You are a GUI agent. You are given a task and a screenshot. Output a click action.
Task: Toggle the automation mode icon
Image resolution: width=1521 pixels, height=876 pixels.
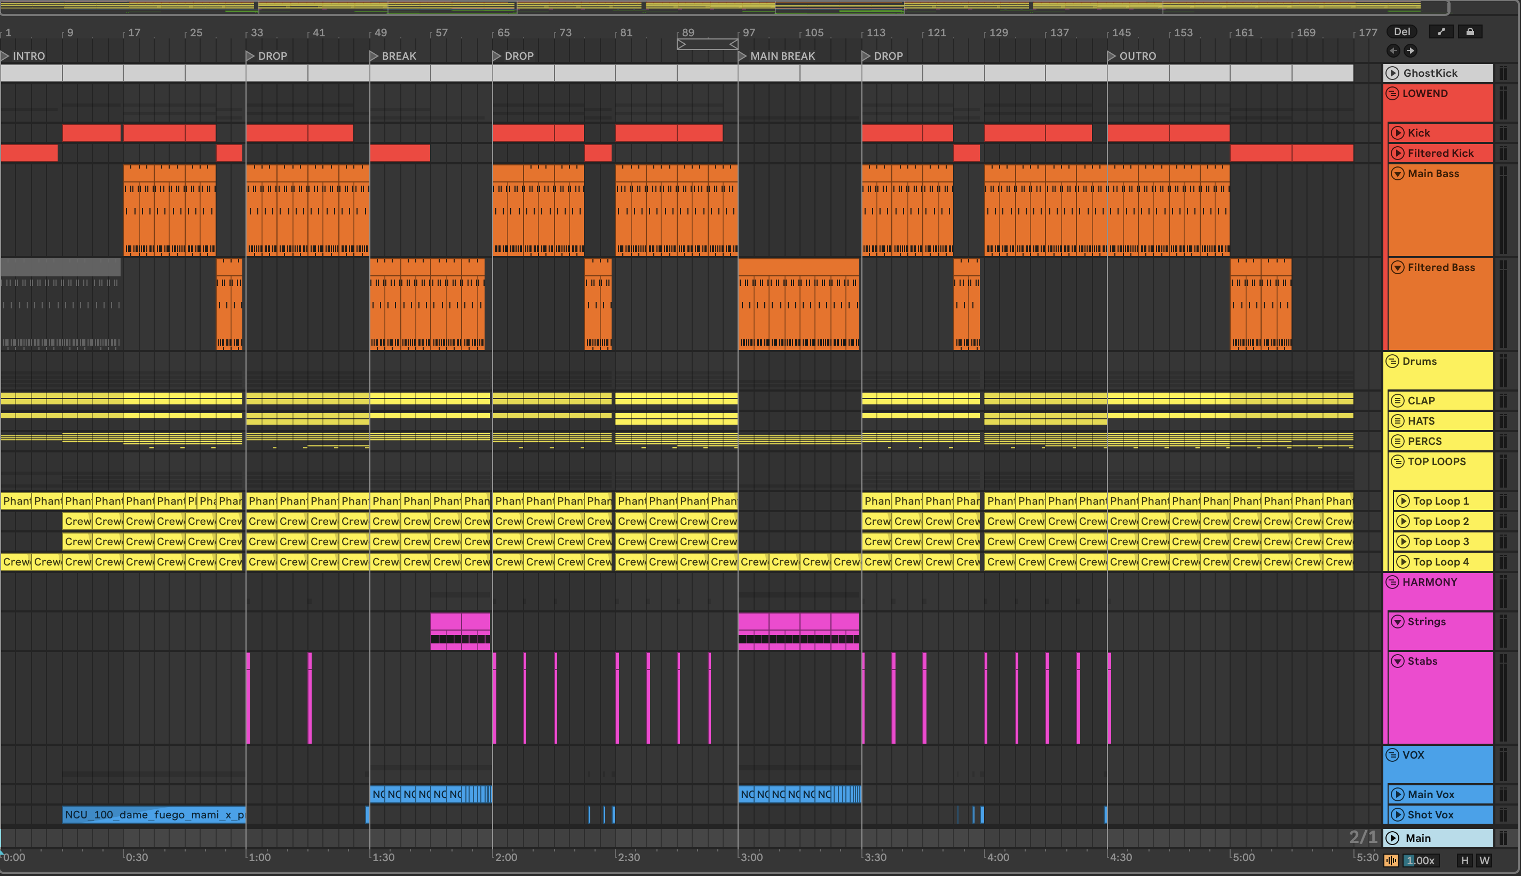click(1441, 32)
